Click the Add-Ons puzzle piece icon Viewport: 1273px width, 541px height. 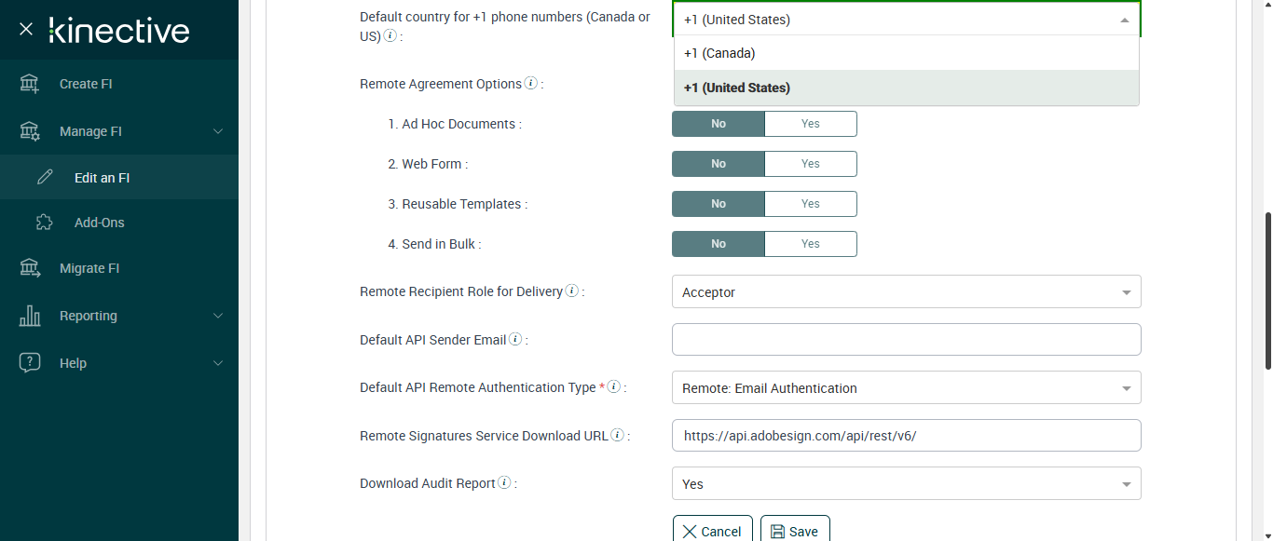(44, 223)
